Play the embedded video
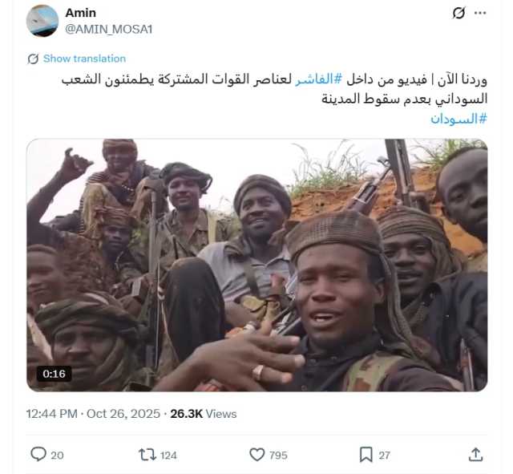Viewport: 513px width, 474px height. click(256, 265)
